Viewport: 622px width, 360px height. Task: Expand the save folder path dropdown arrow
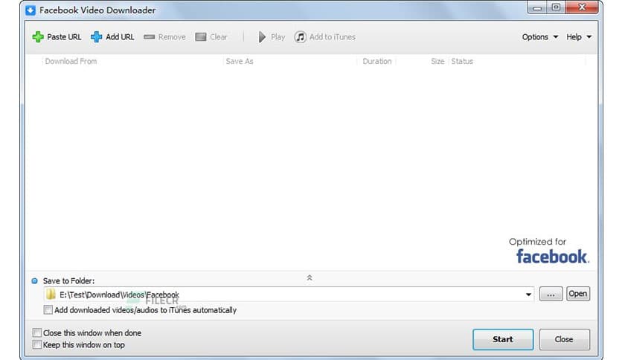point(528,295)
